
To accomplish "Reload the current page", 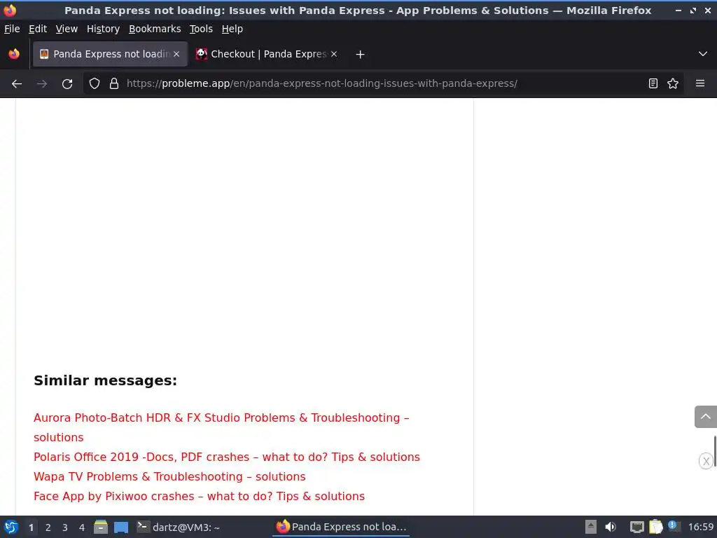I will pyautogui.click(x=67, y=84).
